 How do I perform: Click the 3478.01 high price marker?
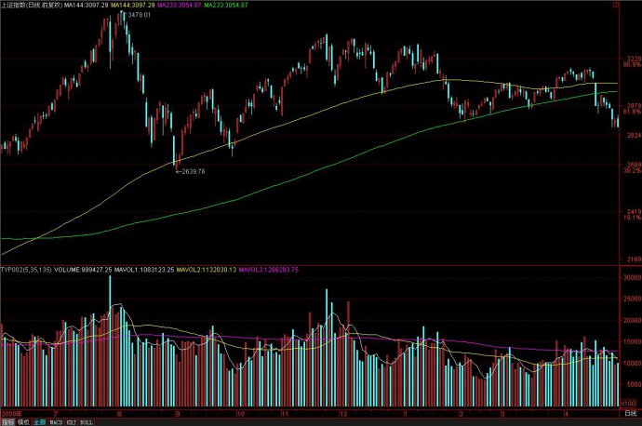point(140,15)
